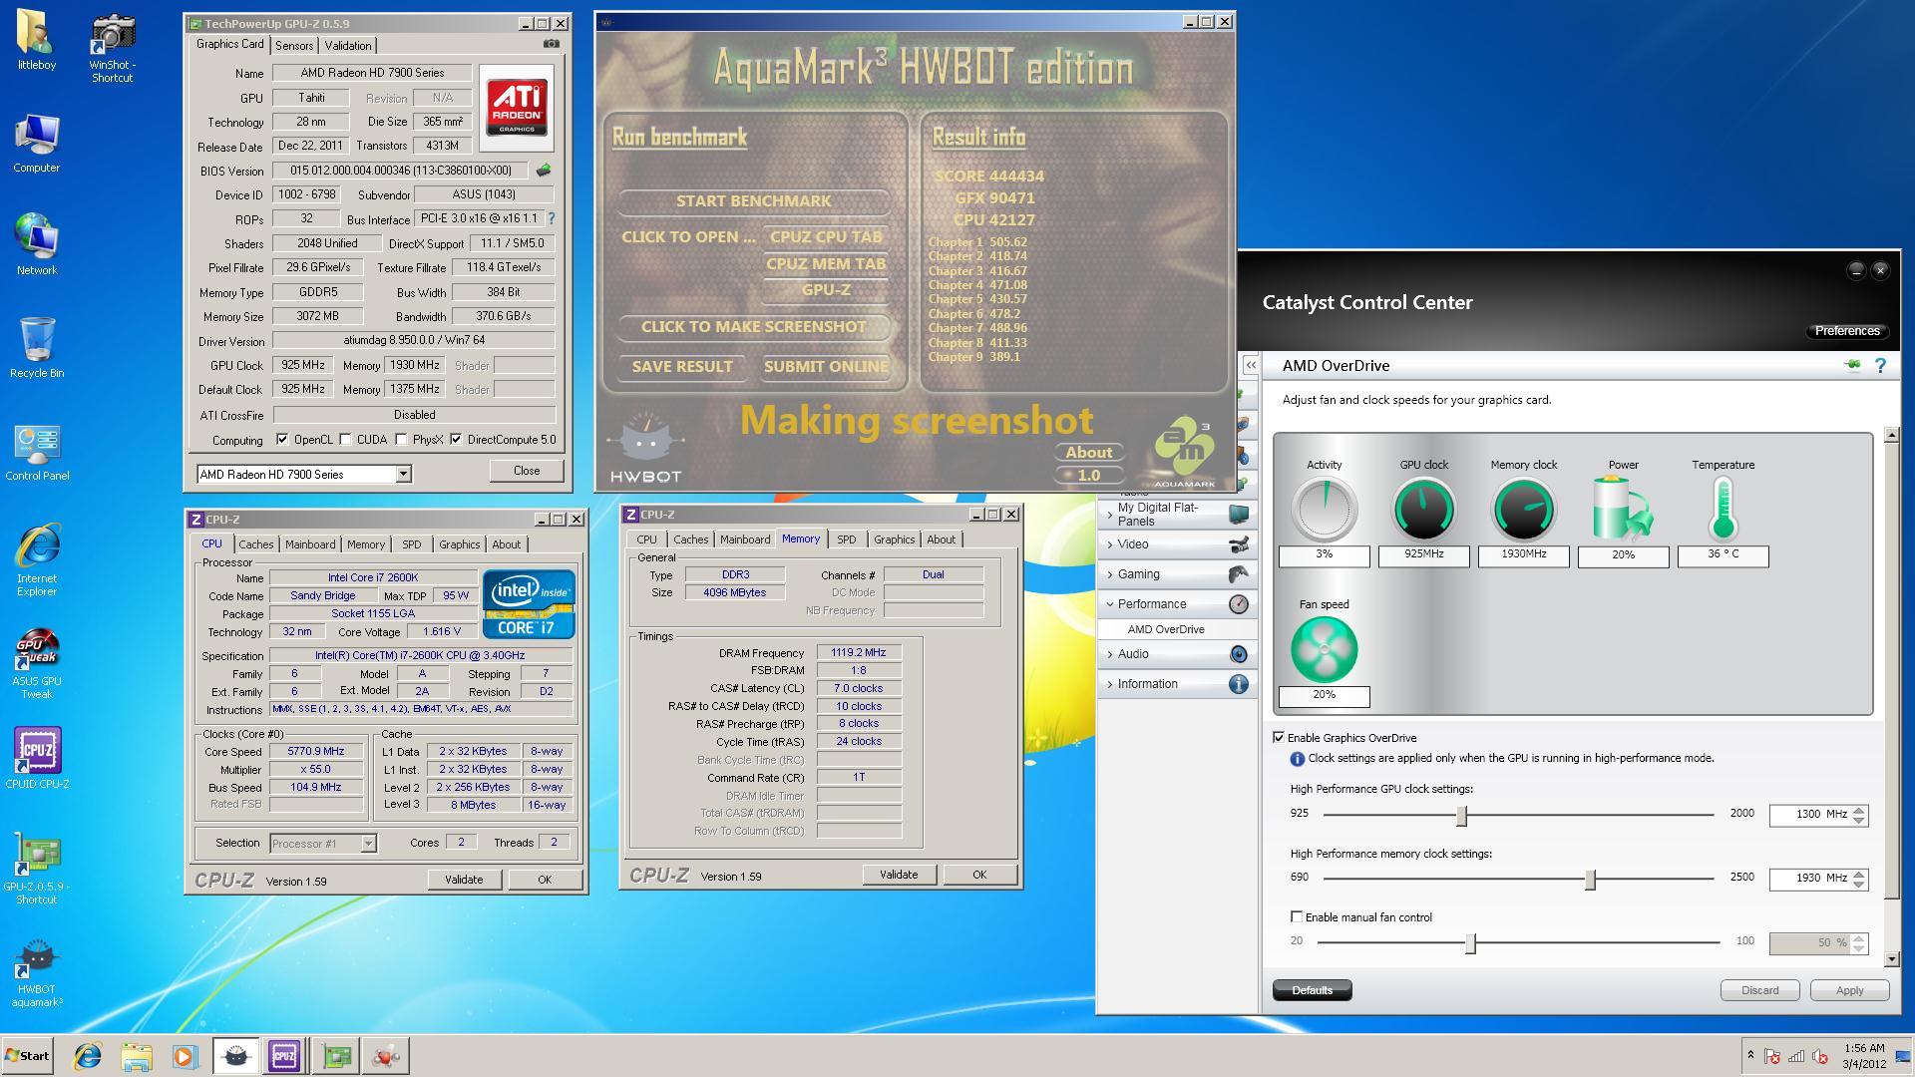Open the GPU selection dropdown in GPU-Z
Image resolution: width=1915 pixels, height=1077 pixels.
click(403, 475)
